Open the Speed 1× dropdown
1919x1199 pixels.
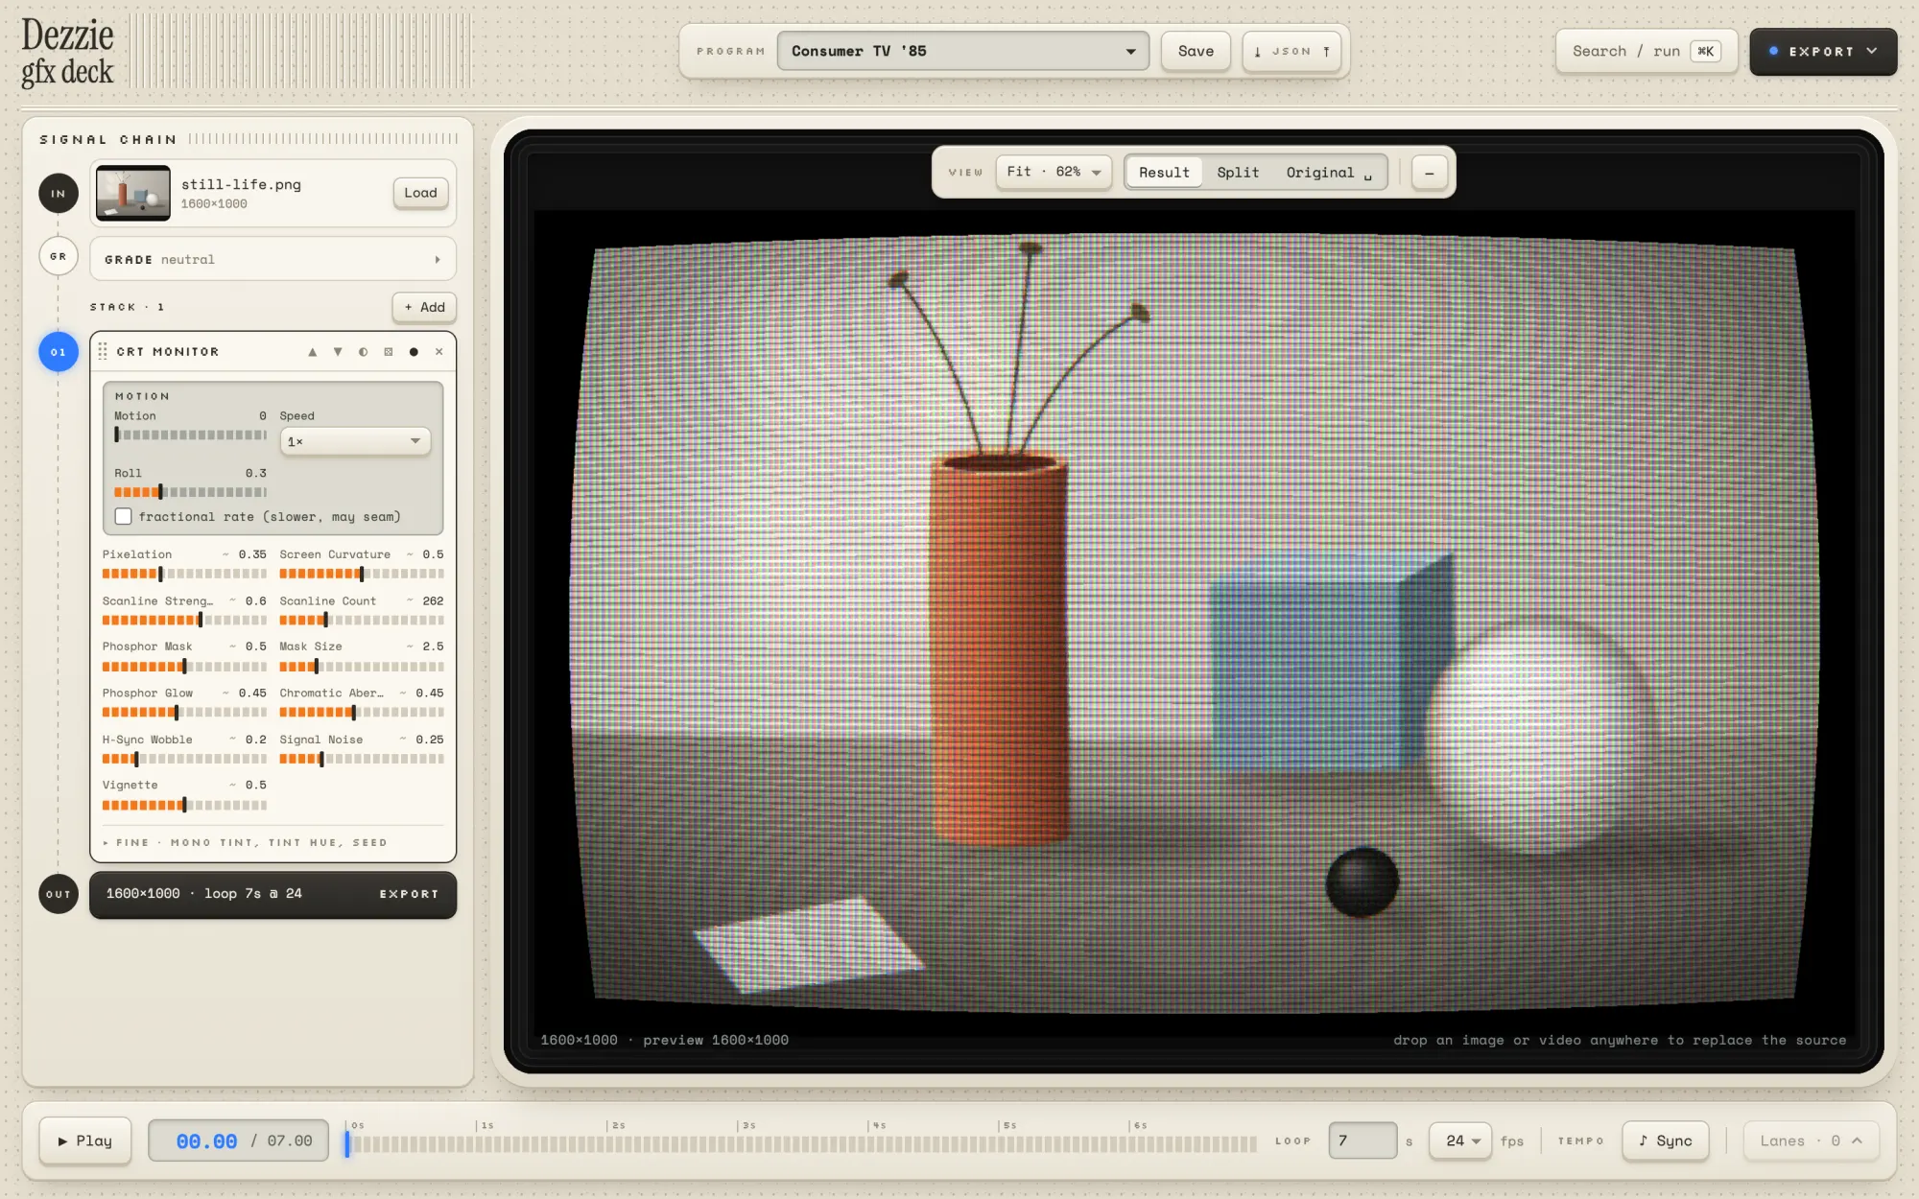click(x=355, y=441)
